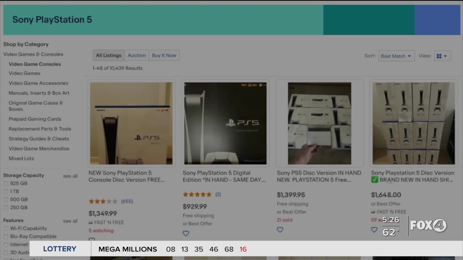Open Video Games & Consoles category
Screen dimensions: 463x260
pyautogui.click(x=33, y=54)
